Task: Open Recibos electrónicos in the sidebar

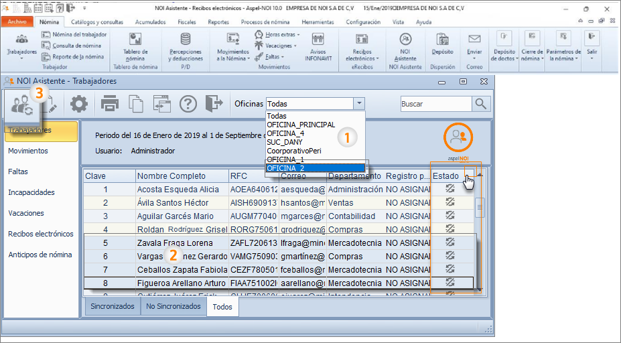Action: [x=40, y=234]
